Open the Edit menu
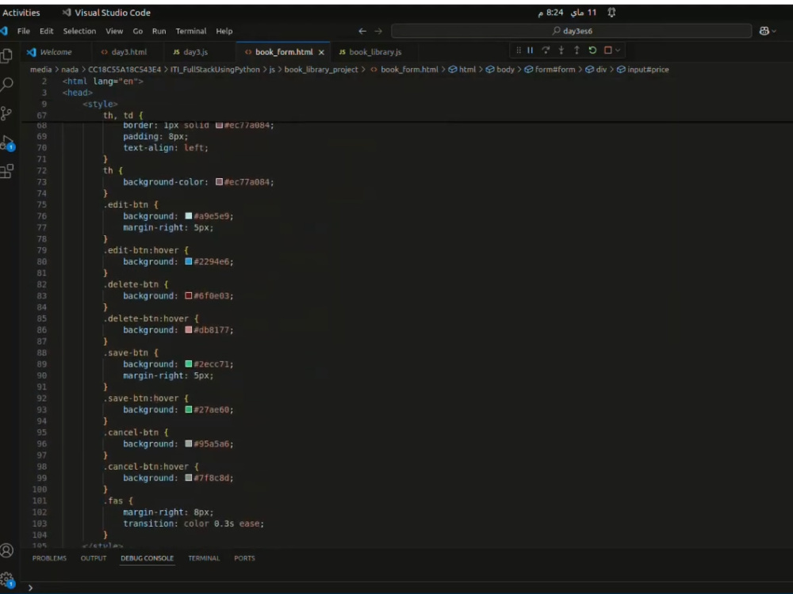This screenshot has height=594, width=793. coord(47,31)
